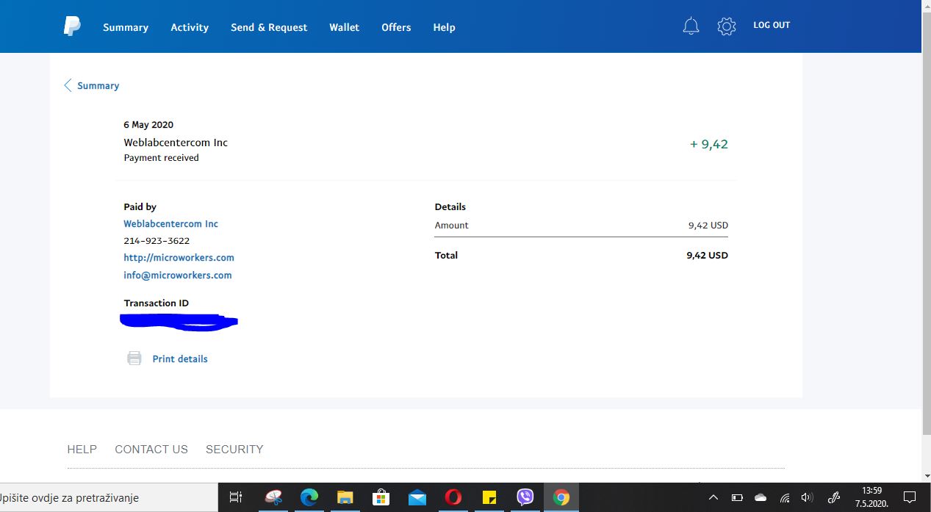Open the notifications bell
The image size is (931, 512).
point(691,26)
